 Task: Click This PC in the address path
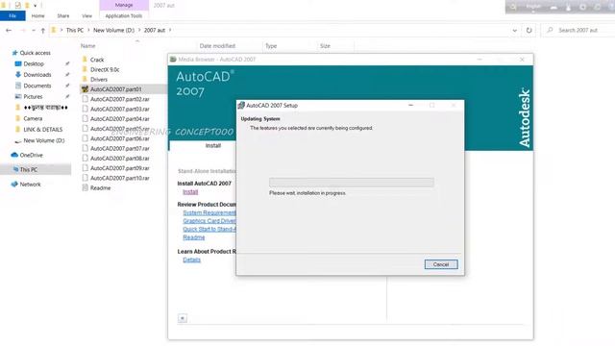75,30
